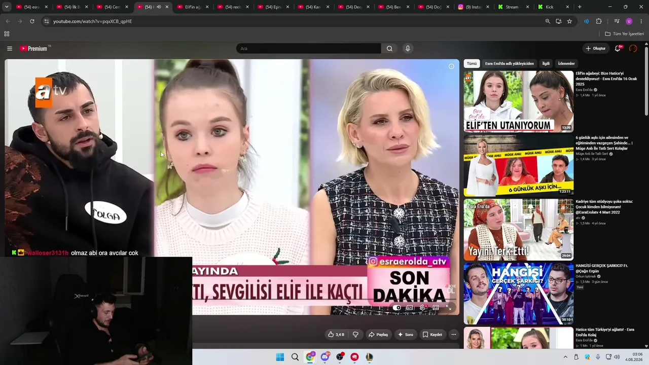
Task: Click the Paylaş share button
Action: click(378, 335)
